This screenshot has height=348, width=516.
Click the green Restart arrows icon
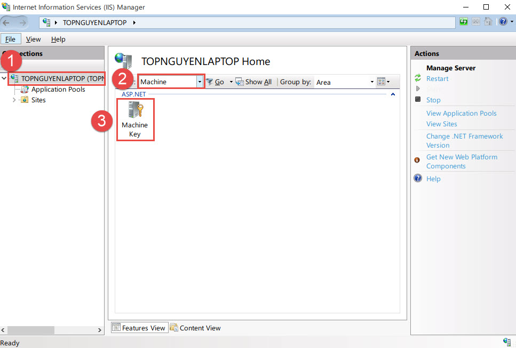[x=418, y=78]
